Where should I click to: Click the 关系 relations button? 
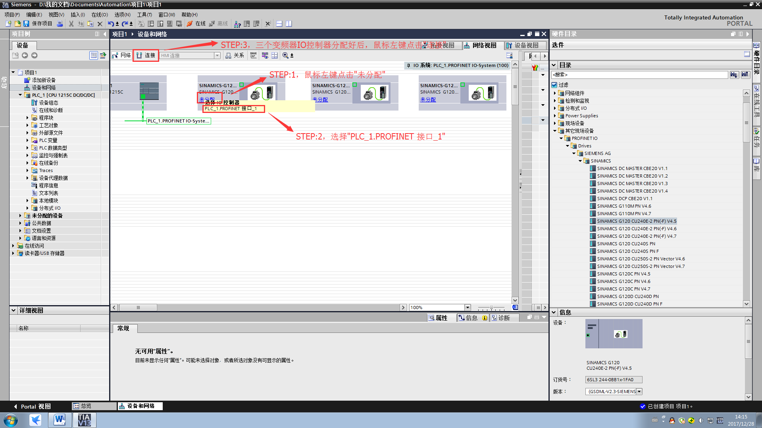tap(235, 55)
